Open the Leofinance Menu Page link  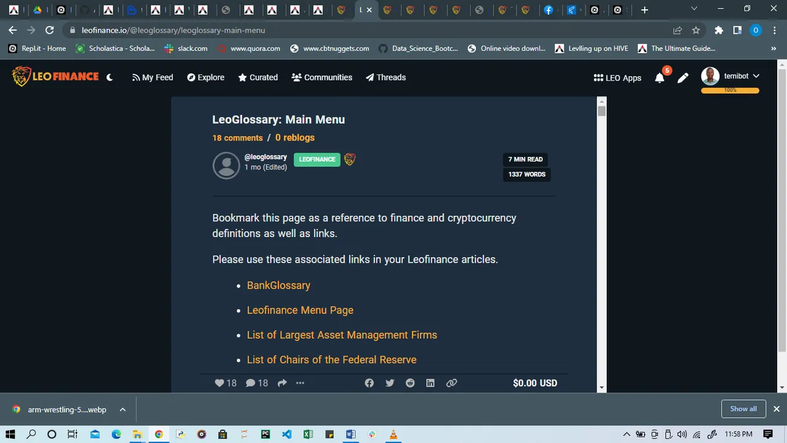tap(300, 310)
